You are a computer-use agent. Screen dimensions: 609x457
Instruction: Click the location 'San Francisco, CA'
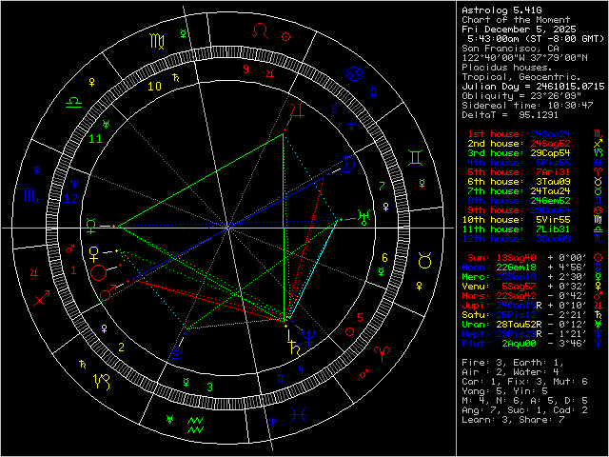pos(510,49)
